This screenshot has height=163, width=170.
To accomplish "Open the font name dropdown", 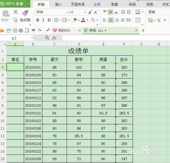I will click(67, 12).
